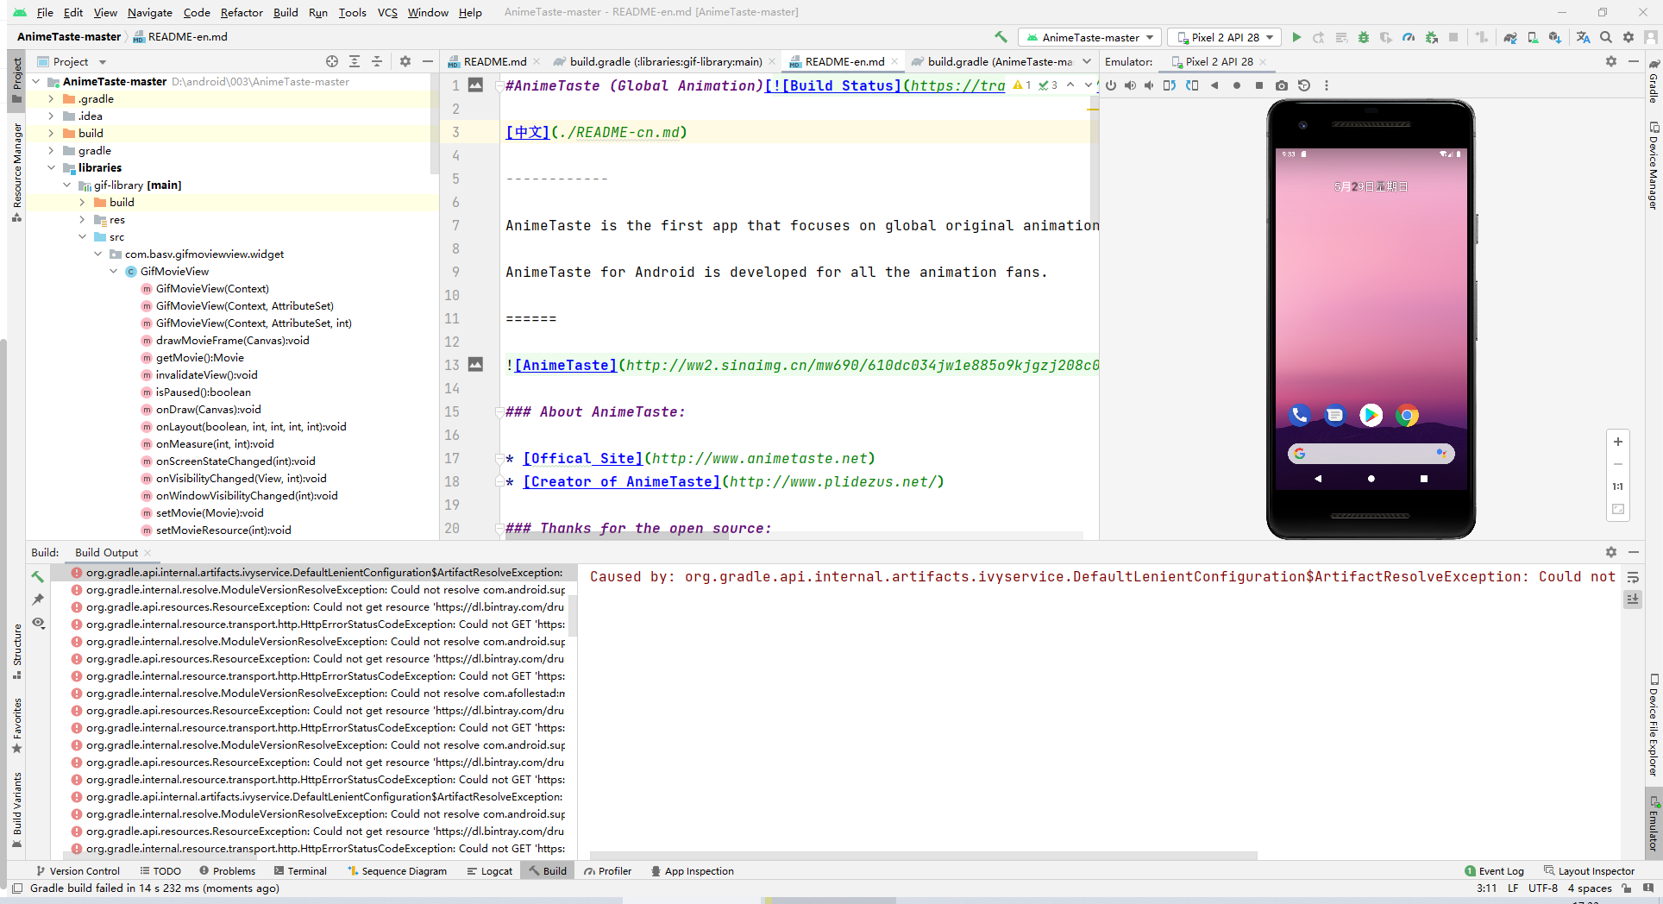1663x904 pixels.
Task: Open Project panel gear options
Action: point(405,61)
